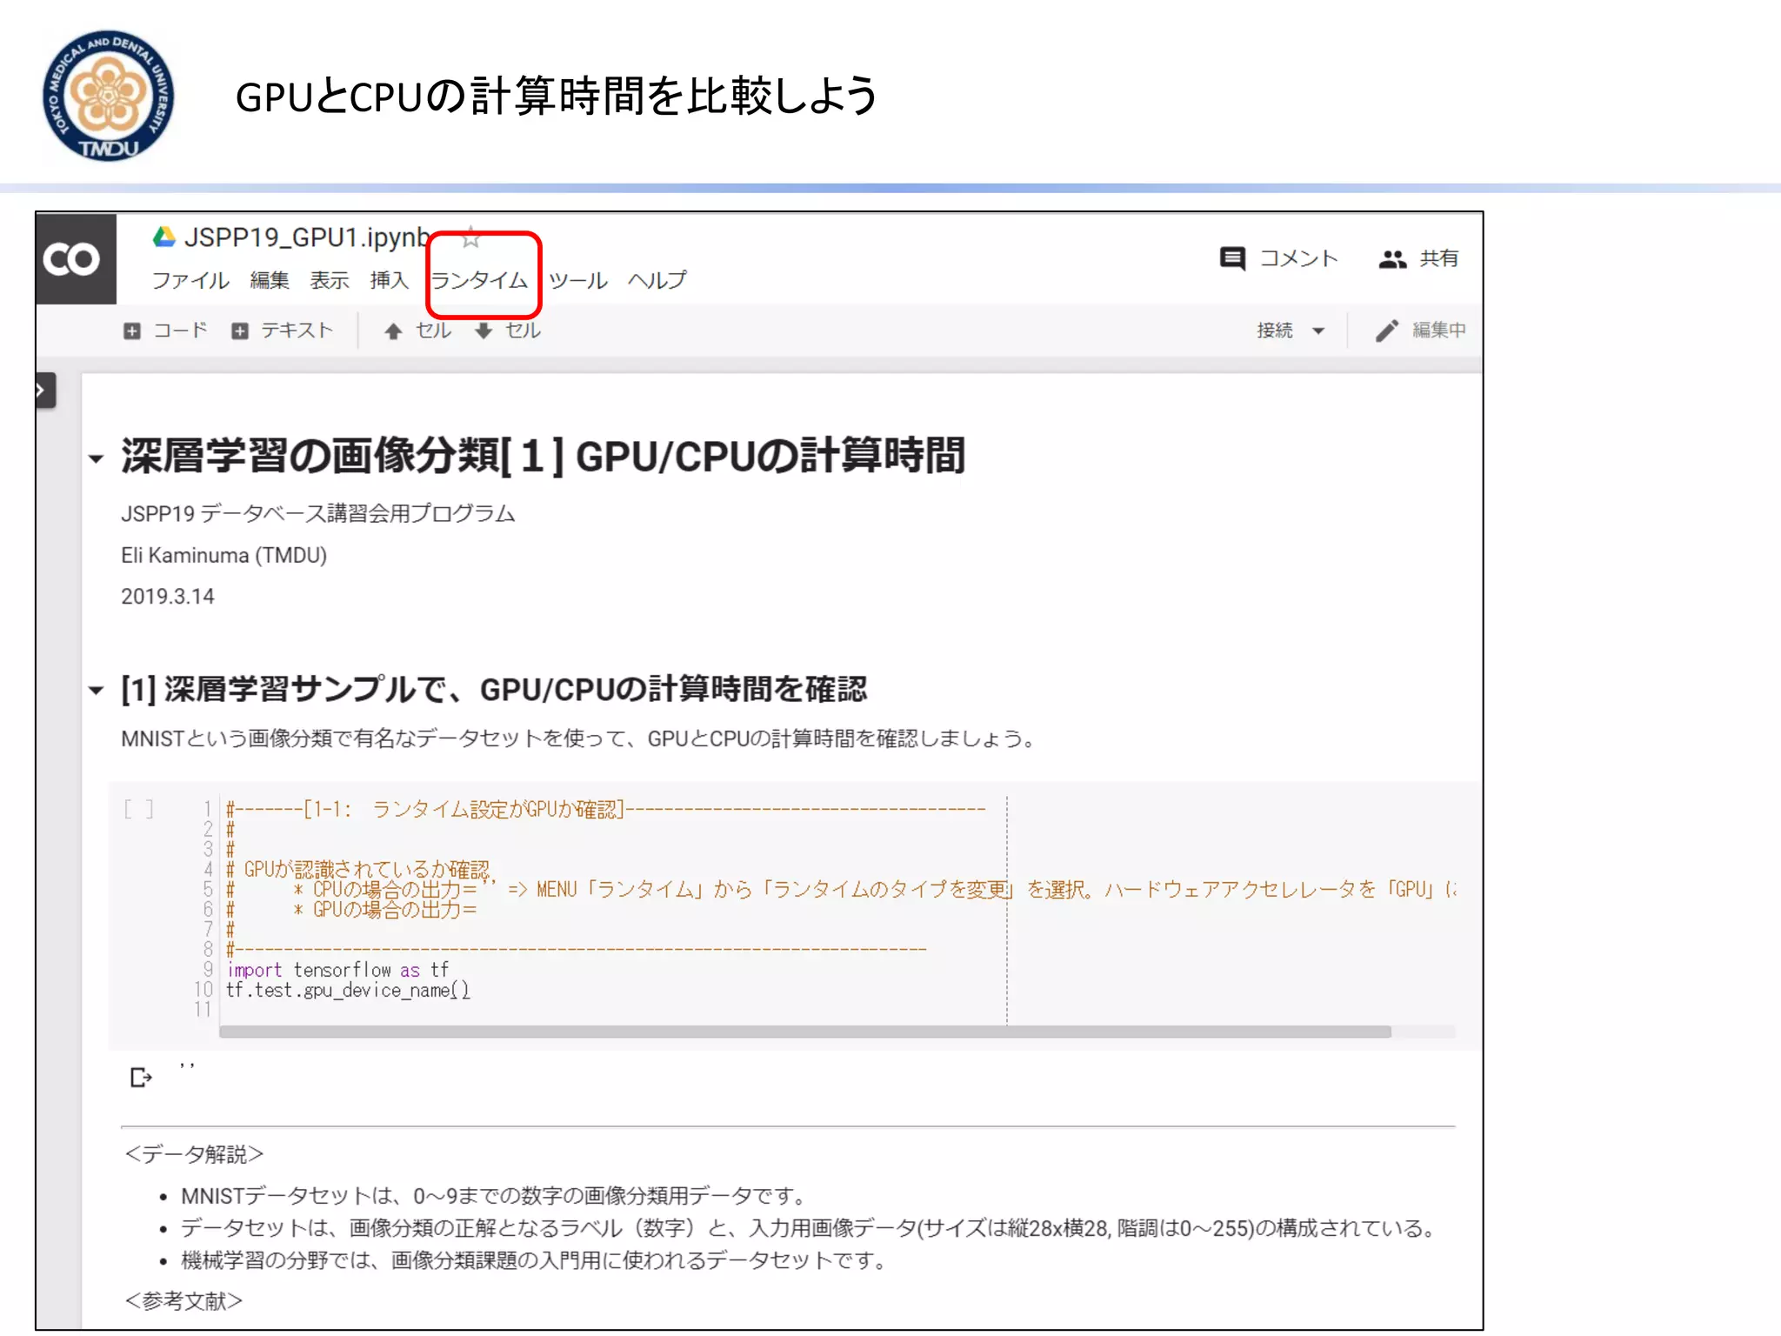Image resolution: width=1781 pixels, height=1336 pixels.
Task: Move cell up with up-arrow セル
Action: 418,331
